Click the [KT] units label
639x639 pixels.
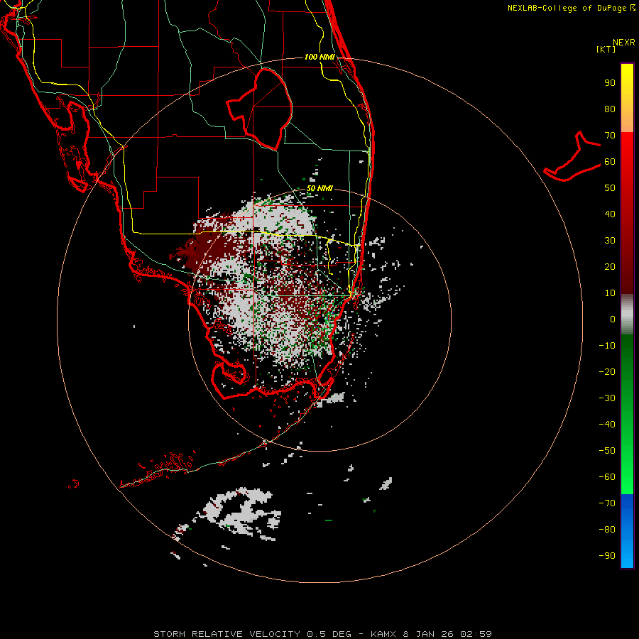[x=606, y=49]
